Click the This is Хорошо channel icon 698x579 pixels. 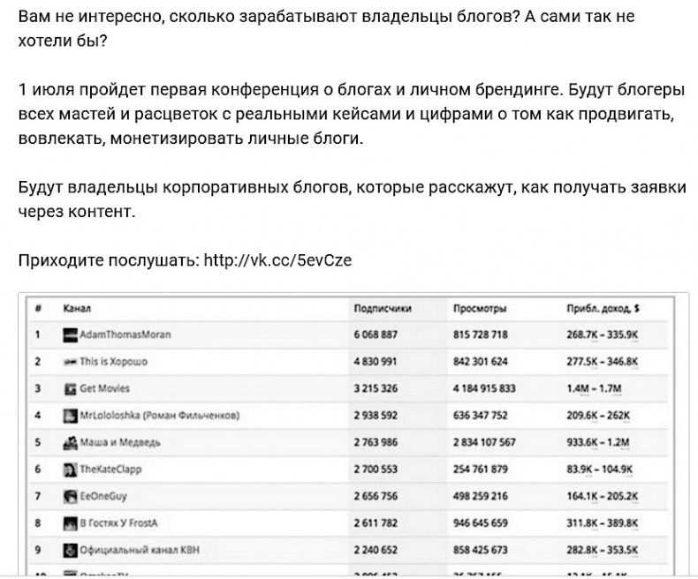71,362
